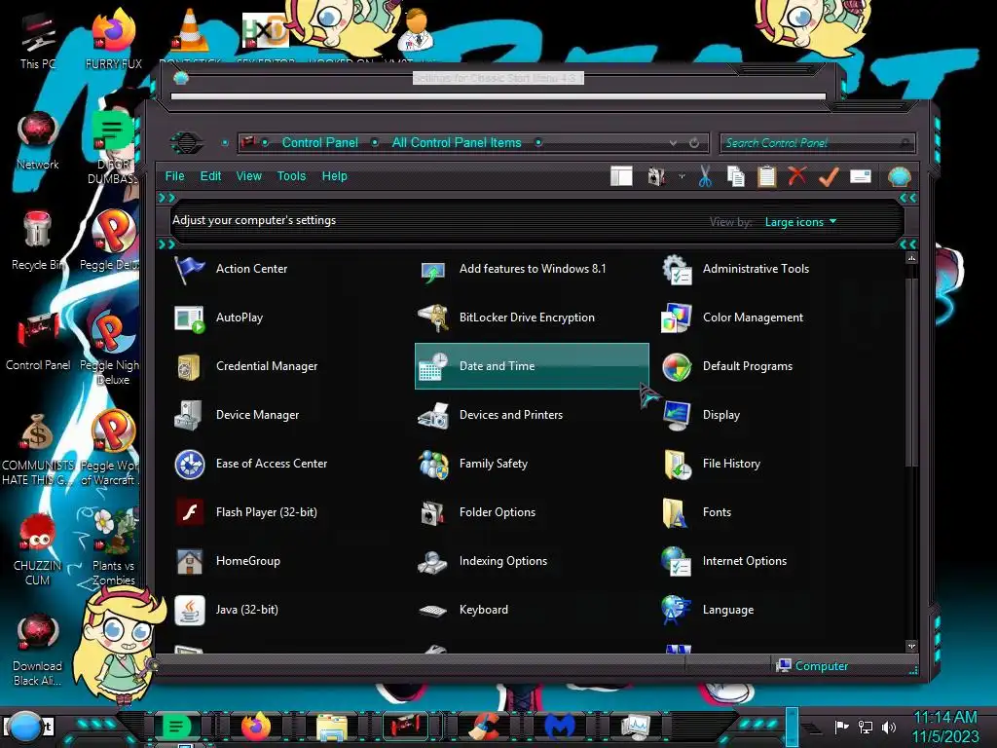This screenshot has width=997, height=748.
Task: Open the View menu
Action: pyautogui.click(x=248, y=176)
